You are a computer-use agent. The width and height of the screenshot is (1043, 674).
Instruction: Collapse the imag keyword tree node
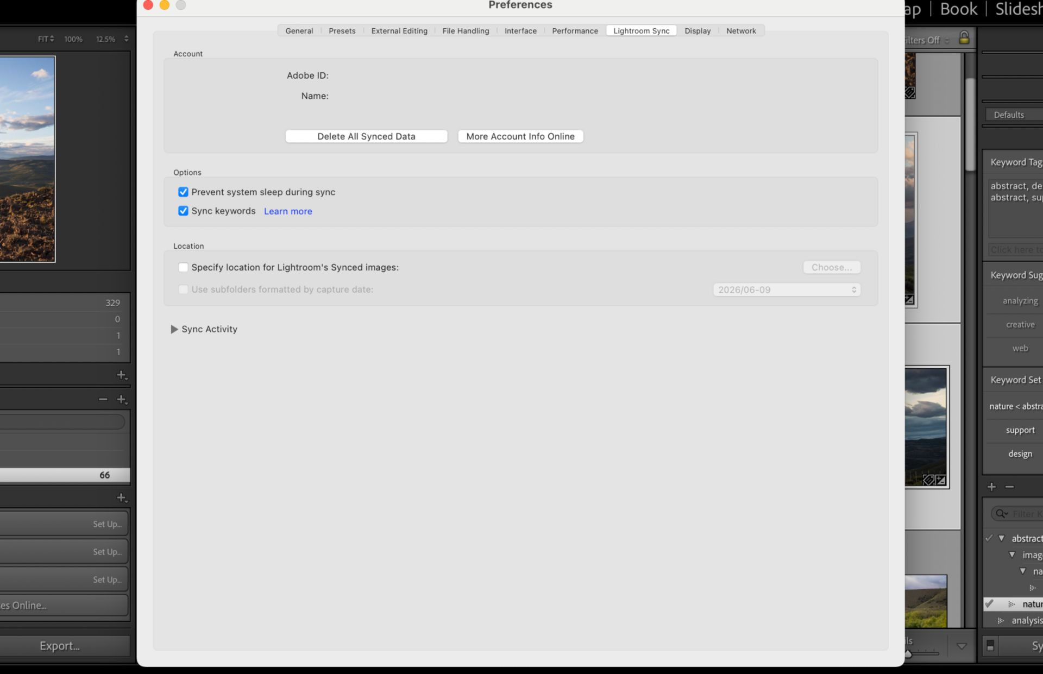point(1012,555)
